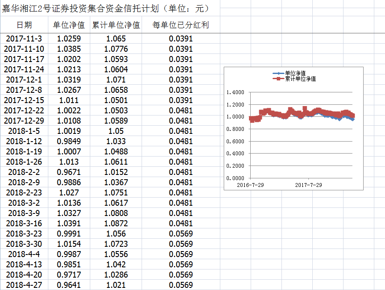Click the 1.4000 label on chart axis
The image size is (385, 290).
pos(235,92)
